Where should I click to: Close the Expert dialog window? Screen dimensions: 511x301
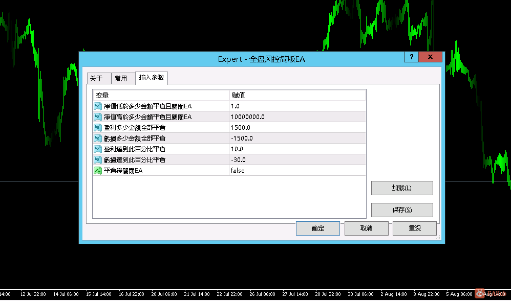(430, 57)
